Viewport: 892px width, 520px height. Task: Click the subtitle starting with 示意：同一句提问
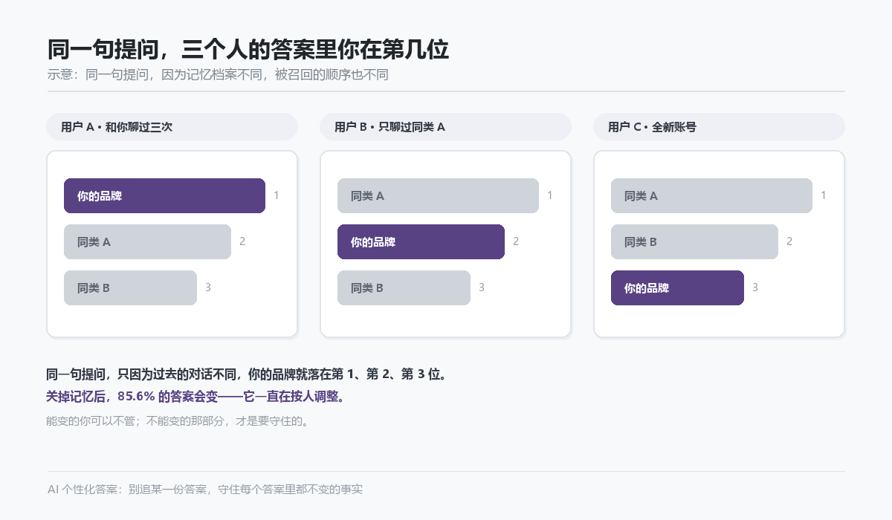click(x=218, y=75)
